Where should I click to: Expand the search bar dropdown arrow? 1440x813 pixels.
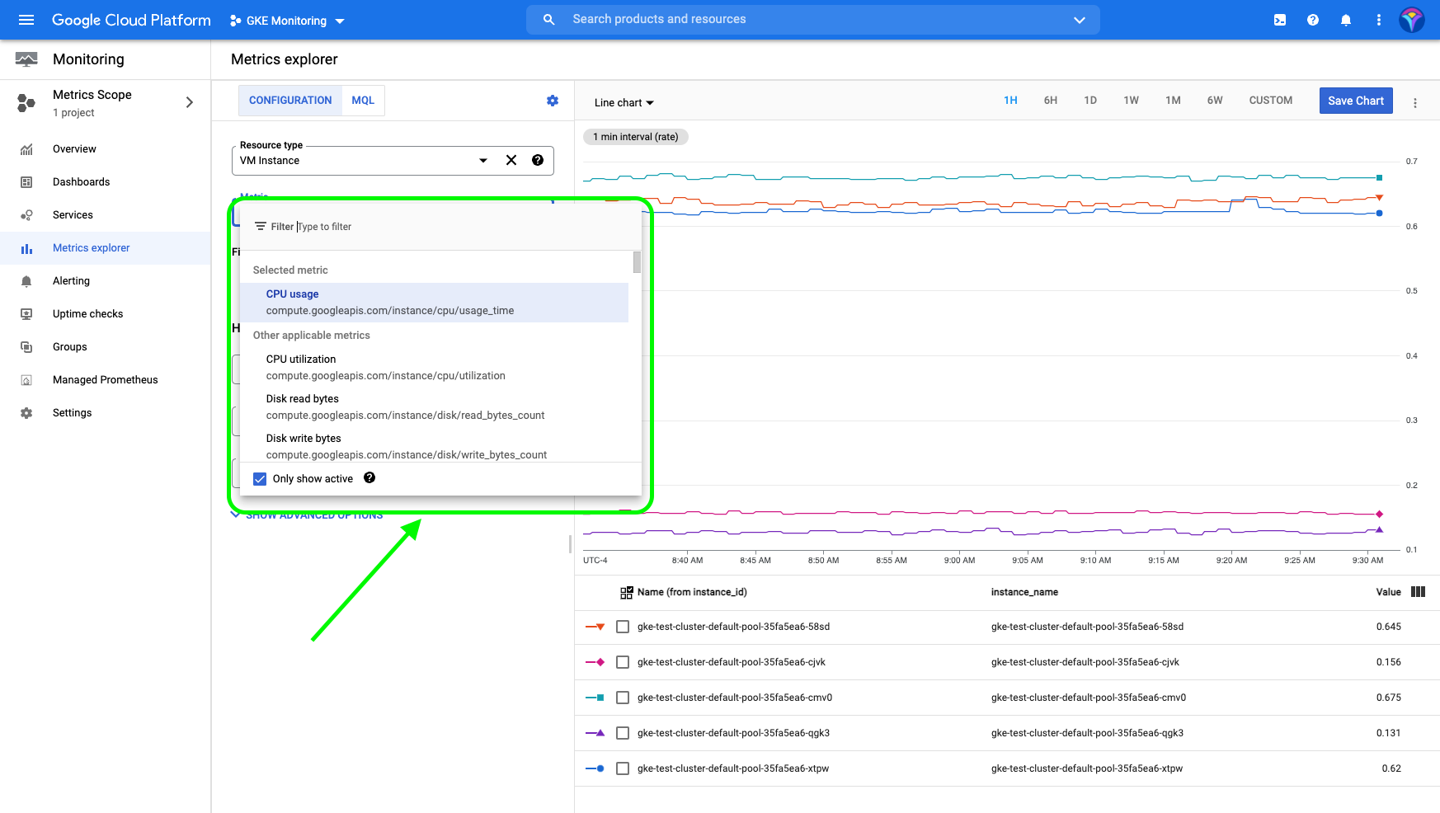tap(1079, 20)
